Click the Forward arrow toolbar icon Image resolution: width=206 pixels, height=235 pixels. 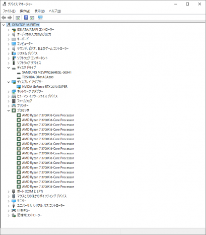click(x=10, y=18)
